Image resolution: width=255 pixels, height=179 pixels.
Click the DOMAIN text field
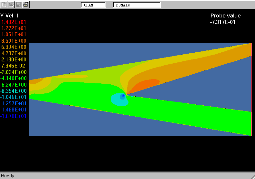pyautogui.click(x=137, y=5)
